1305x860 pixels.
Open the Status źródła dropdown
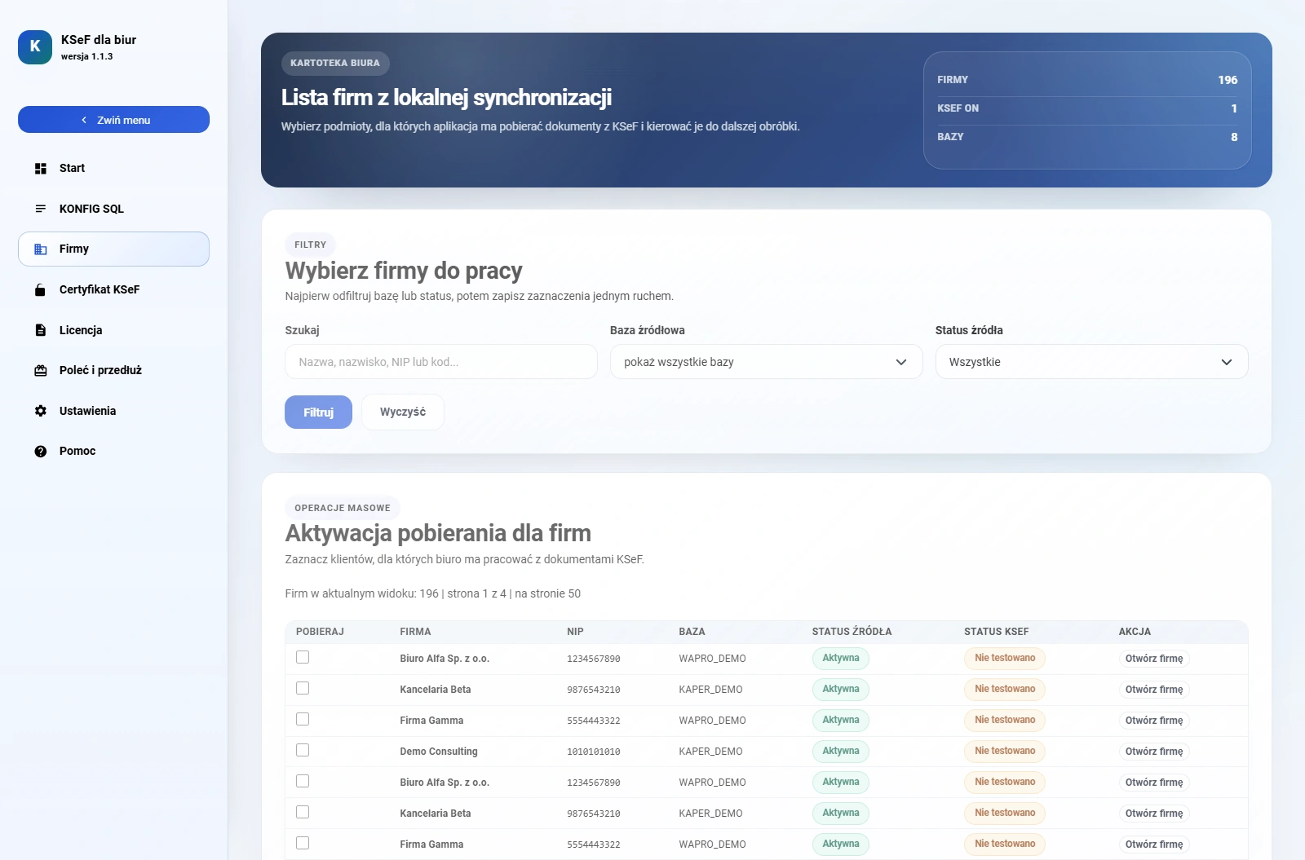coord(1091,362)
